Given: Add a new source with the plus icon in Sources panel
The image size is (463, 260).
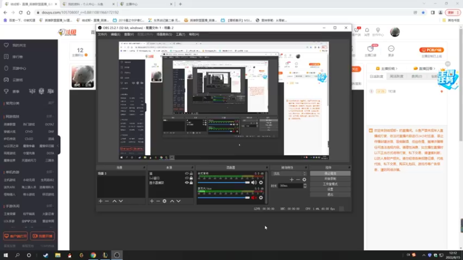Looking at the screenshot, I should tap(152, 201).
